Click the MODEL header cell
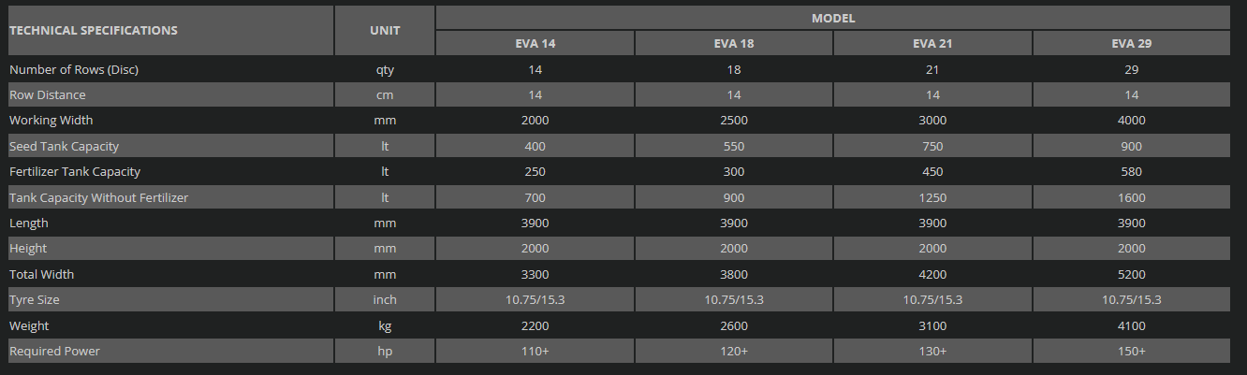The height and width of the screenshot is (375, 1247). tap(832, 18)
